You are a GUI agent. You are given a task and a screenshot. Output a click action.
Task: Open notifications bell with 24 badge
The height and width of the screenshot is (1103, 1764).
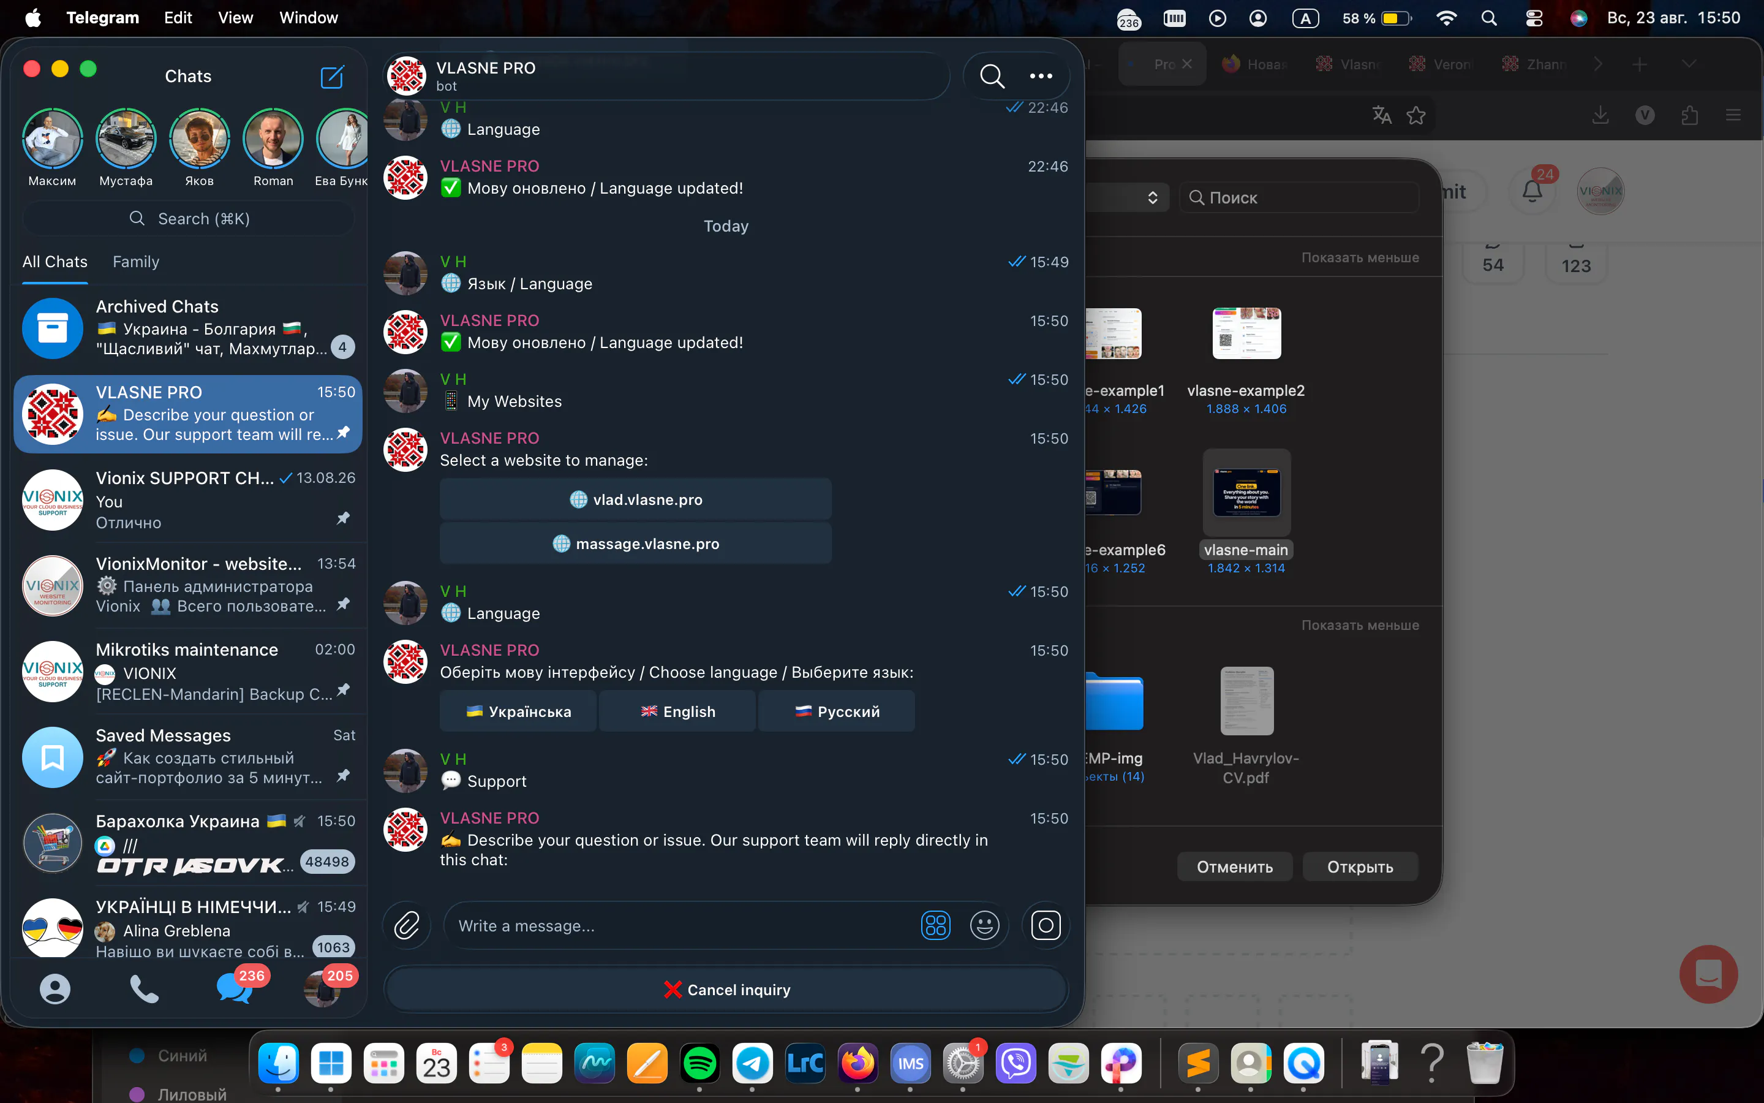(1532, 191)
